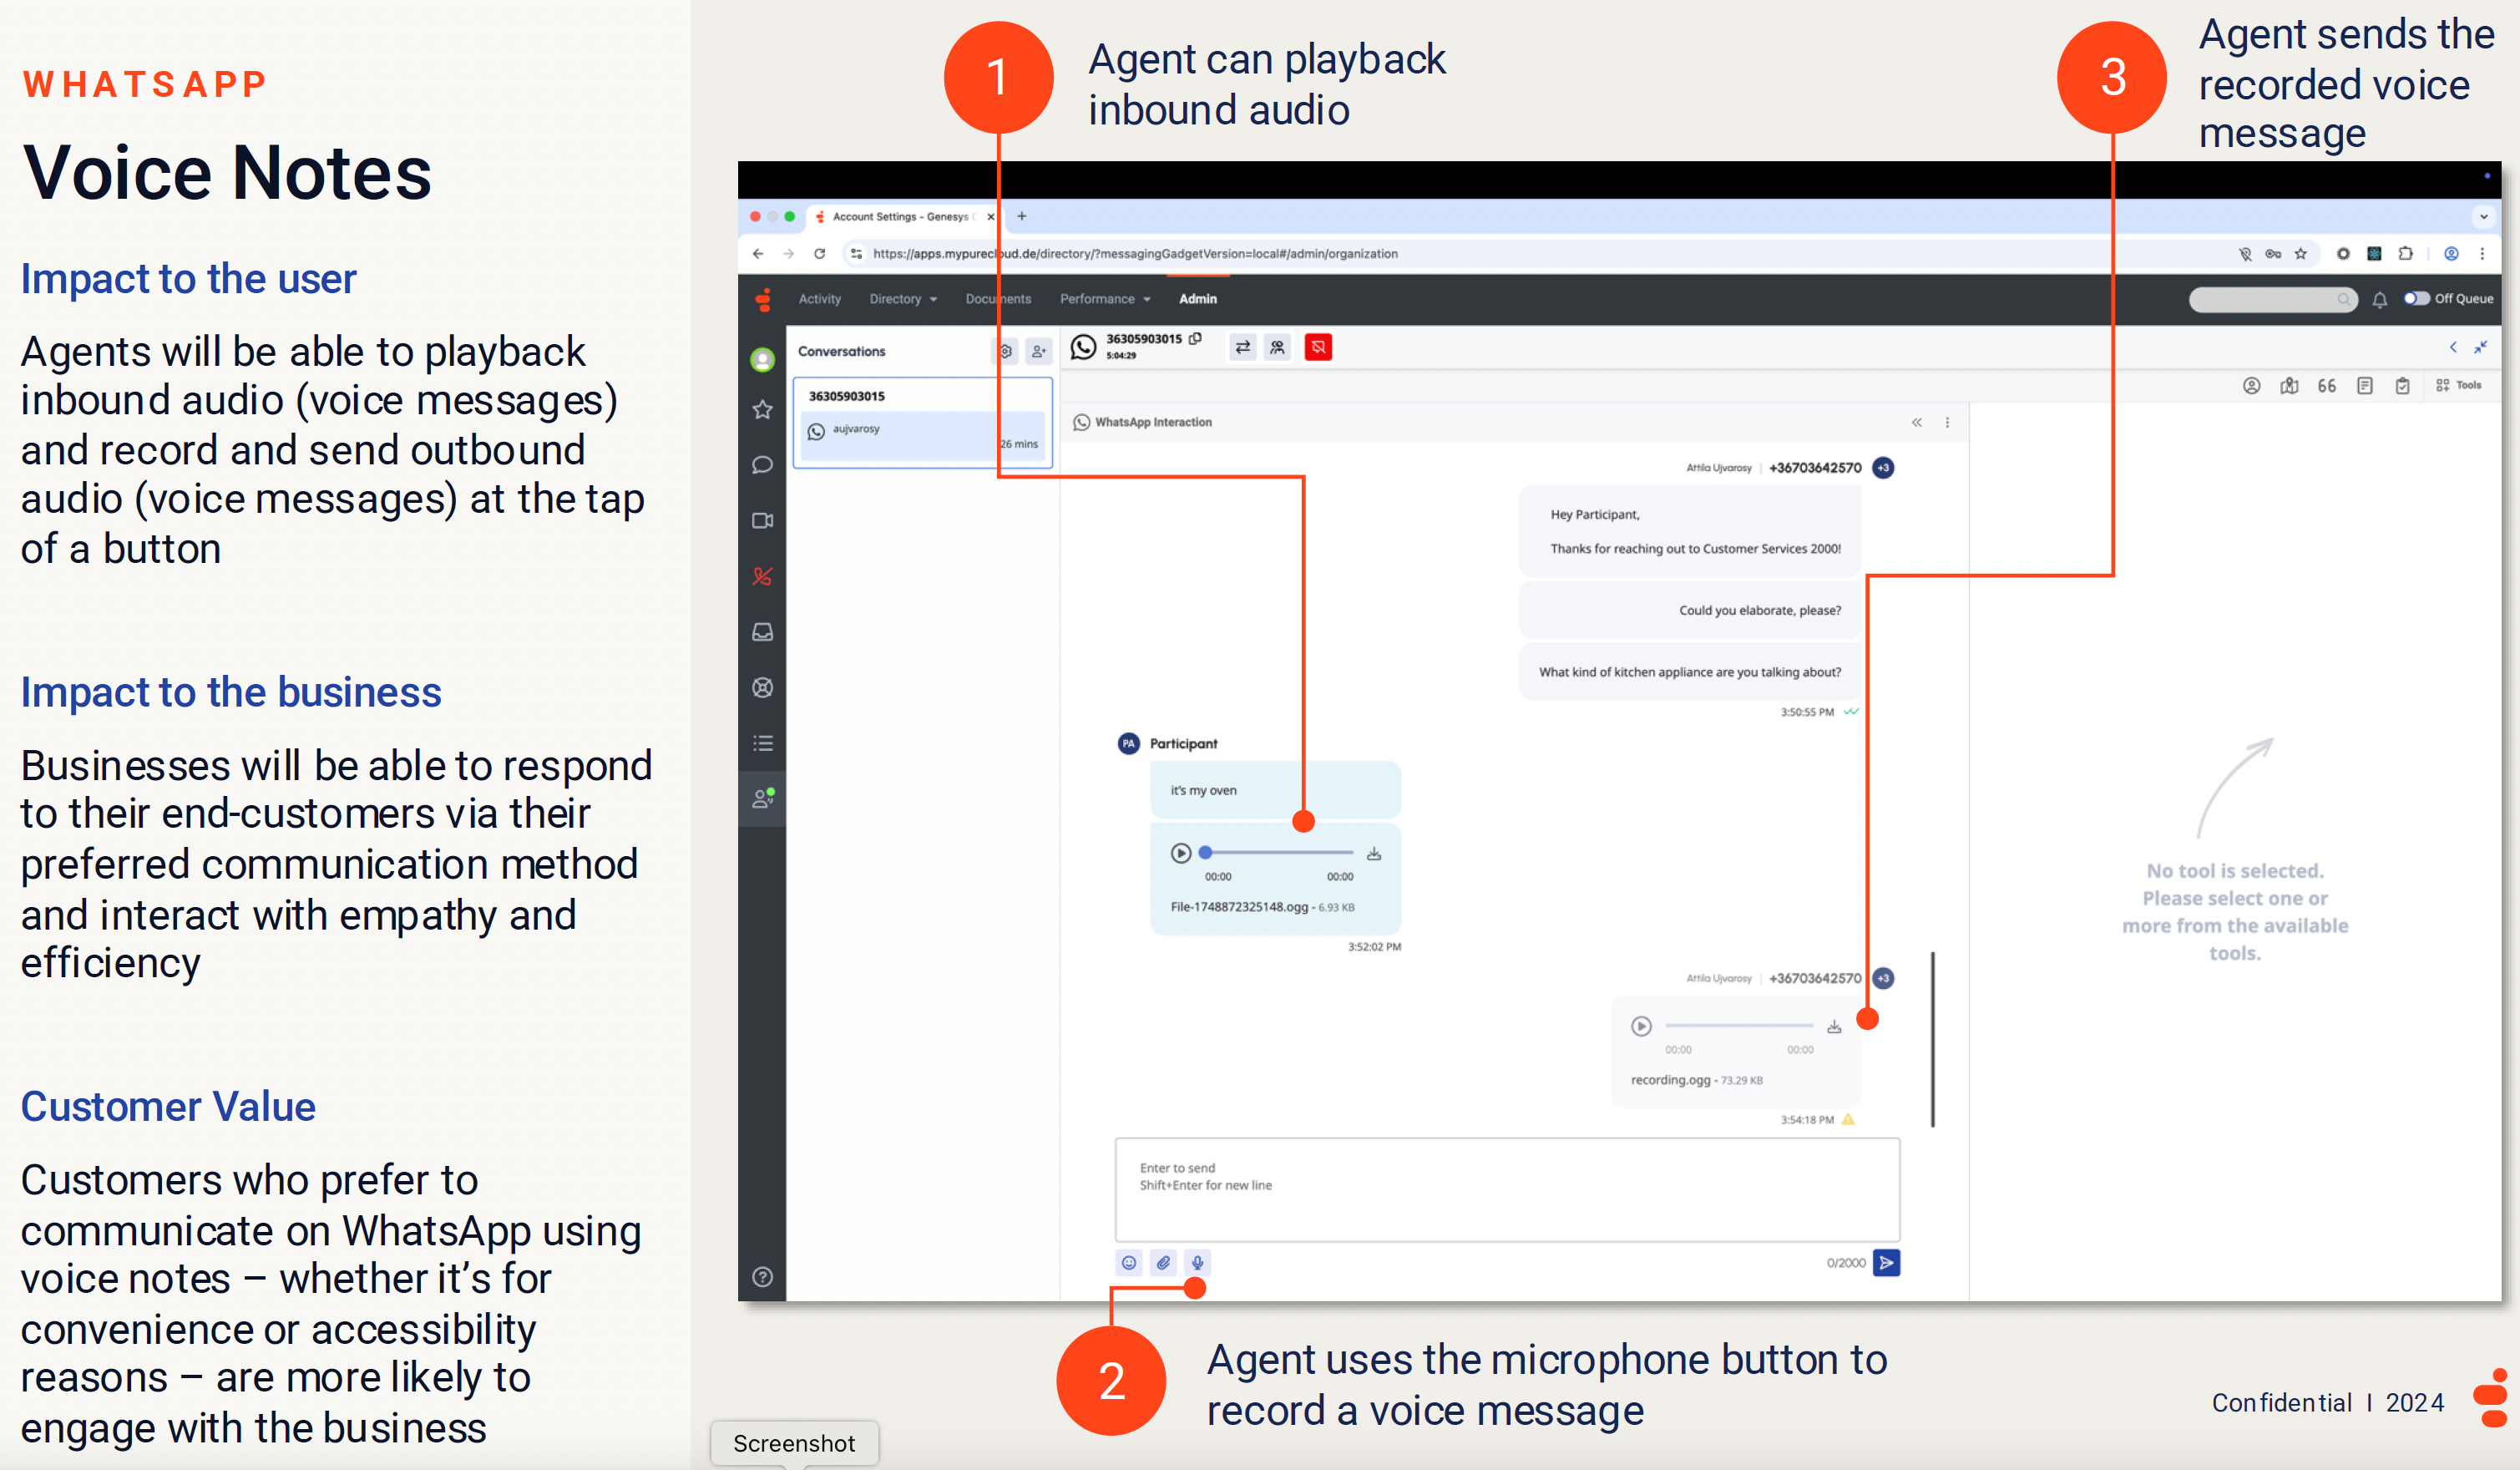Play the recording.ogg voice message
This screenshot has width=2520, height=1470.
click(1641, 1025)
